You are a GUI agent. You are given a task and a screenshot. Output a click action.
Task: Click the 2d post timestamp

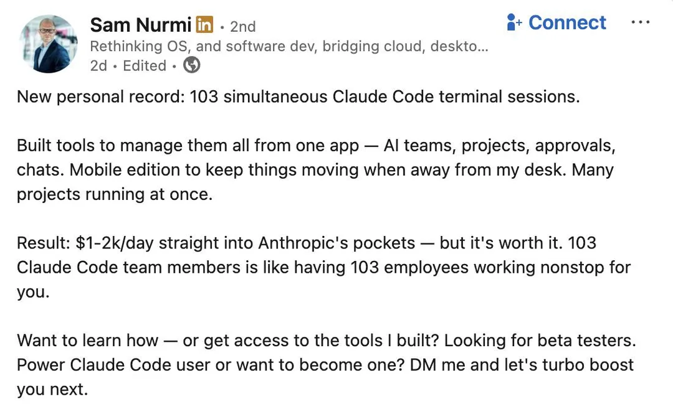coord(98,65)
